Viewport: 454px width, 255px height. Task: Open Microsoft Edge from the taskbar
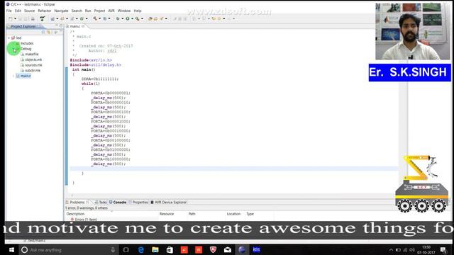[x=140, y=250]
